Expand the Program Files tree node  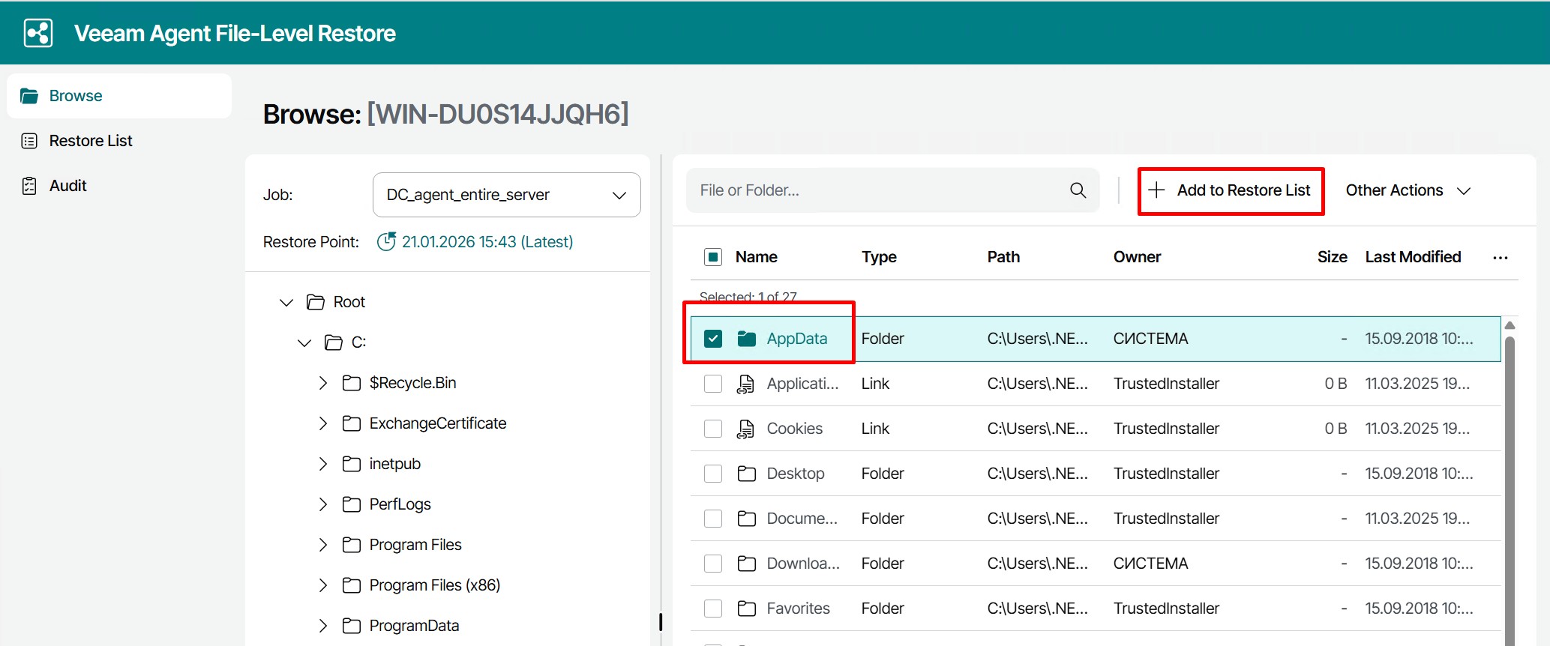(323, 545)
